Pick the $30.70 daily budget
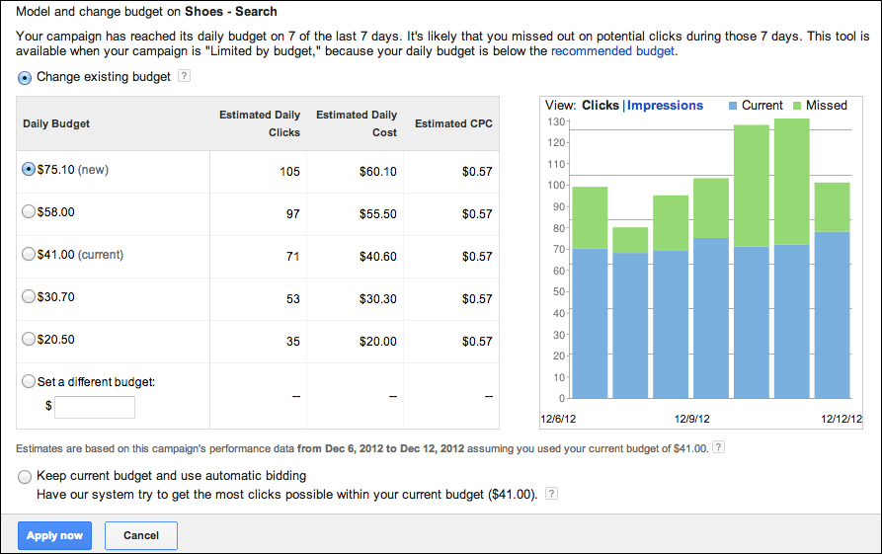This screenshot has width=882, height=554. pyautogui.click(x=29, y=296)
